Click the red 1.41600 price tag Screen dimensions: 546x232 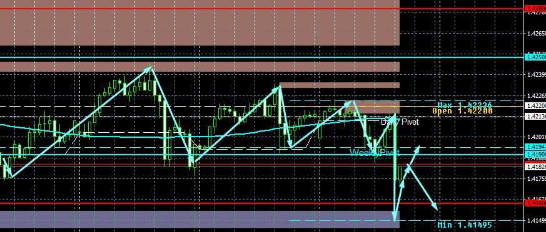point(535,203)
